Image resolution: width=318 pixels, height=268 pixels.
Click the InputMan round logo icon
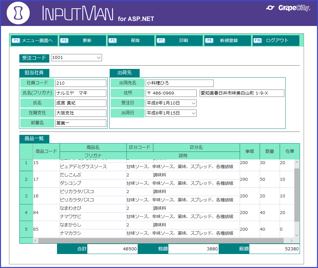click(x=18, y=13)
